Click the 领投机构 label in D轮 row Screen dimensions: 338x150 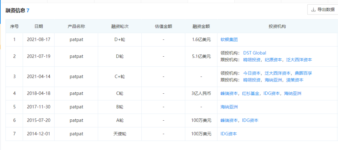229,53
